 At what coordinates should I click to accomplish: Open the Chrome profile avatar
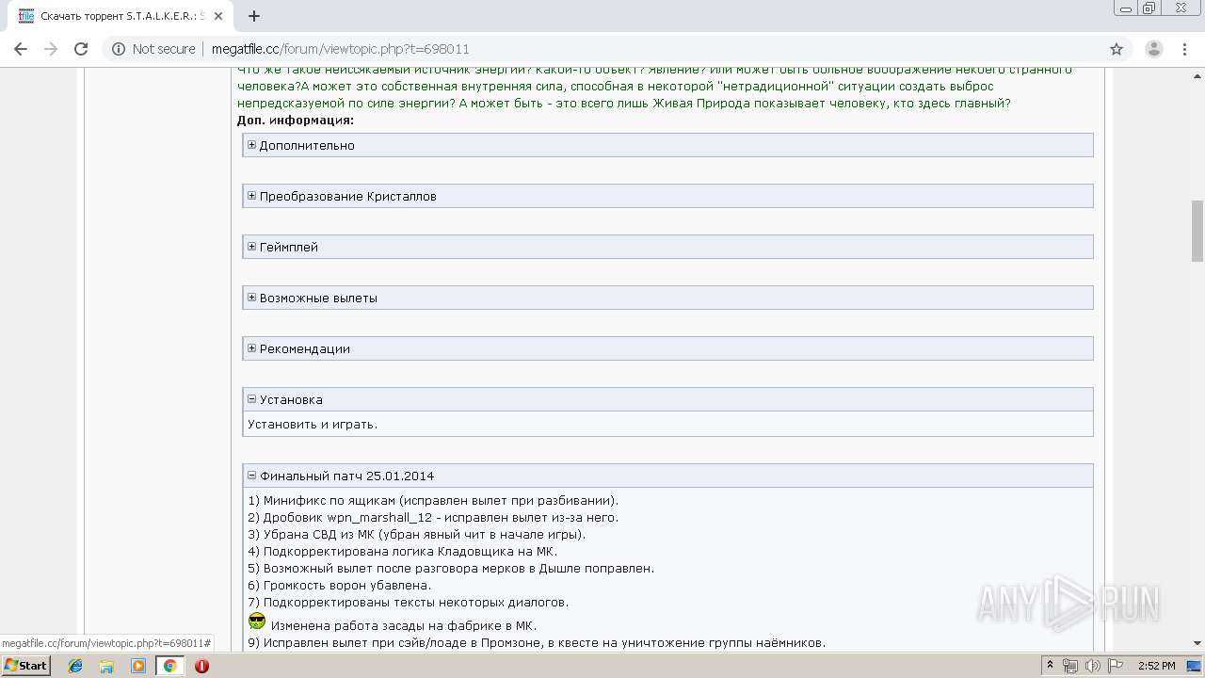pos(1153,49)
